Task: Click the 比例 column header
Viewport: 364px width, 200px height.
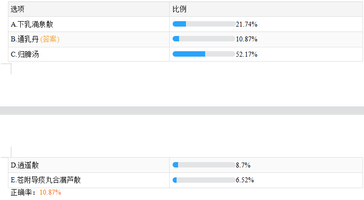Action: 179,9
